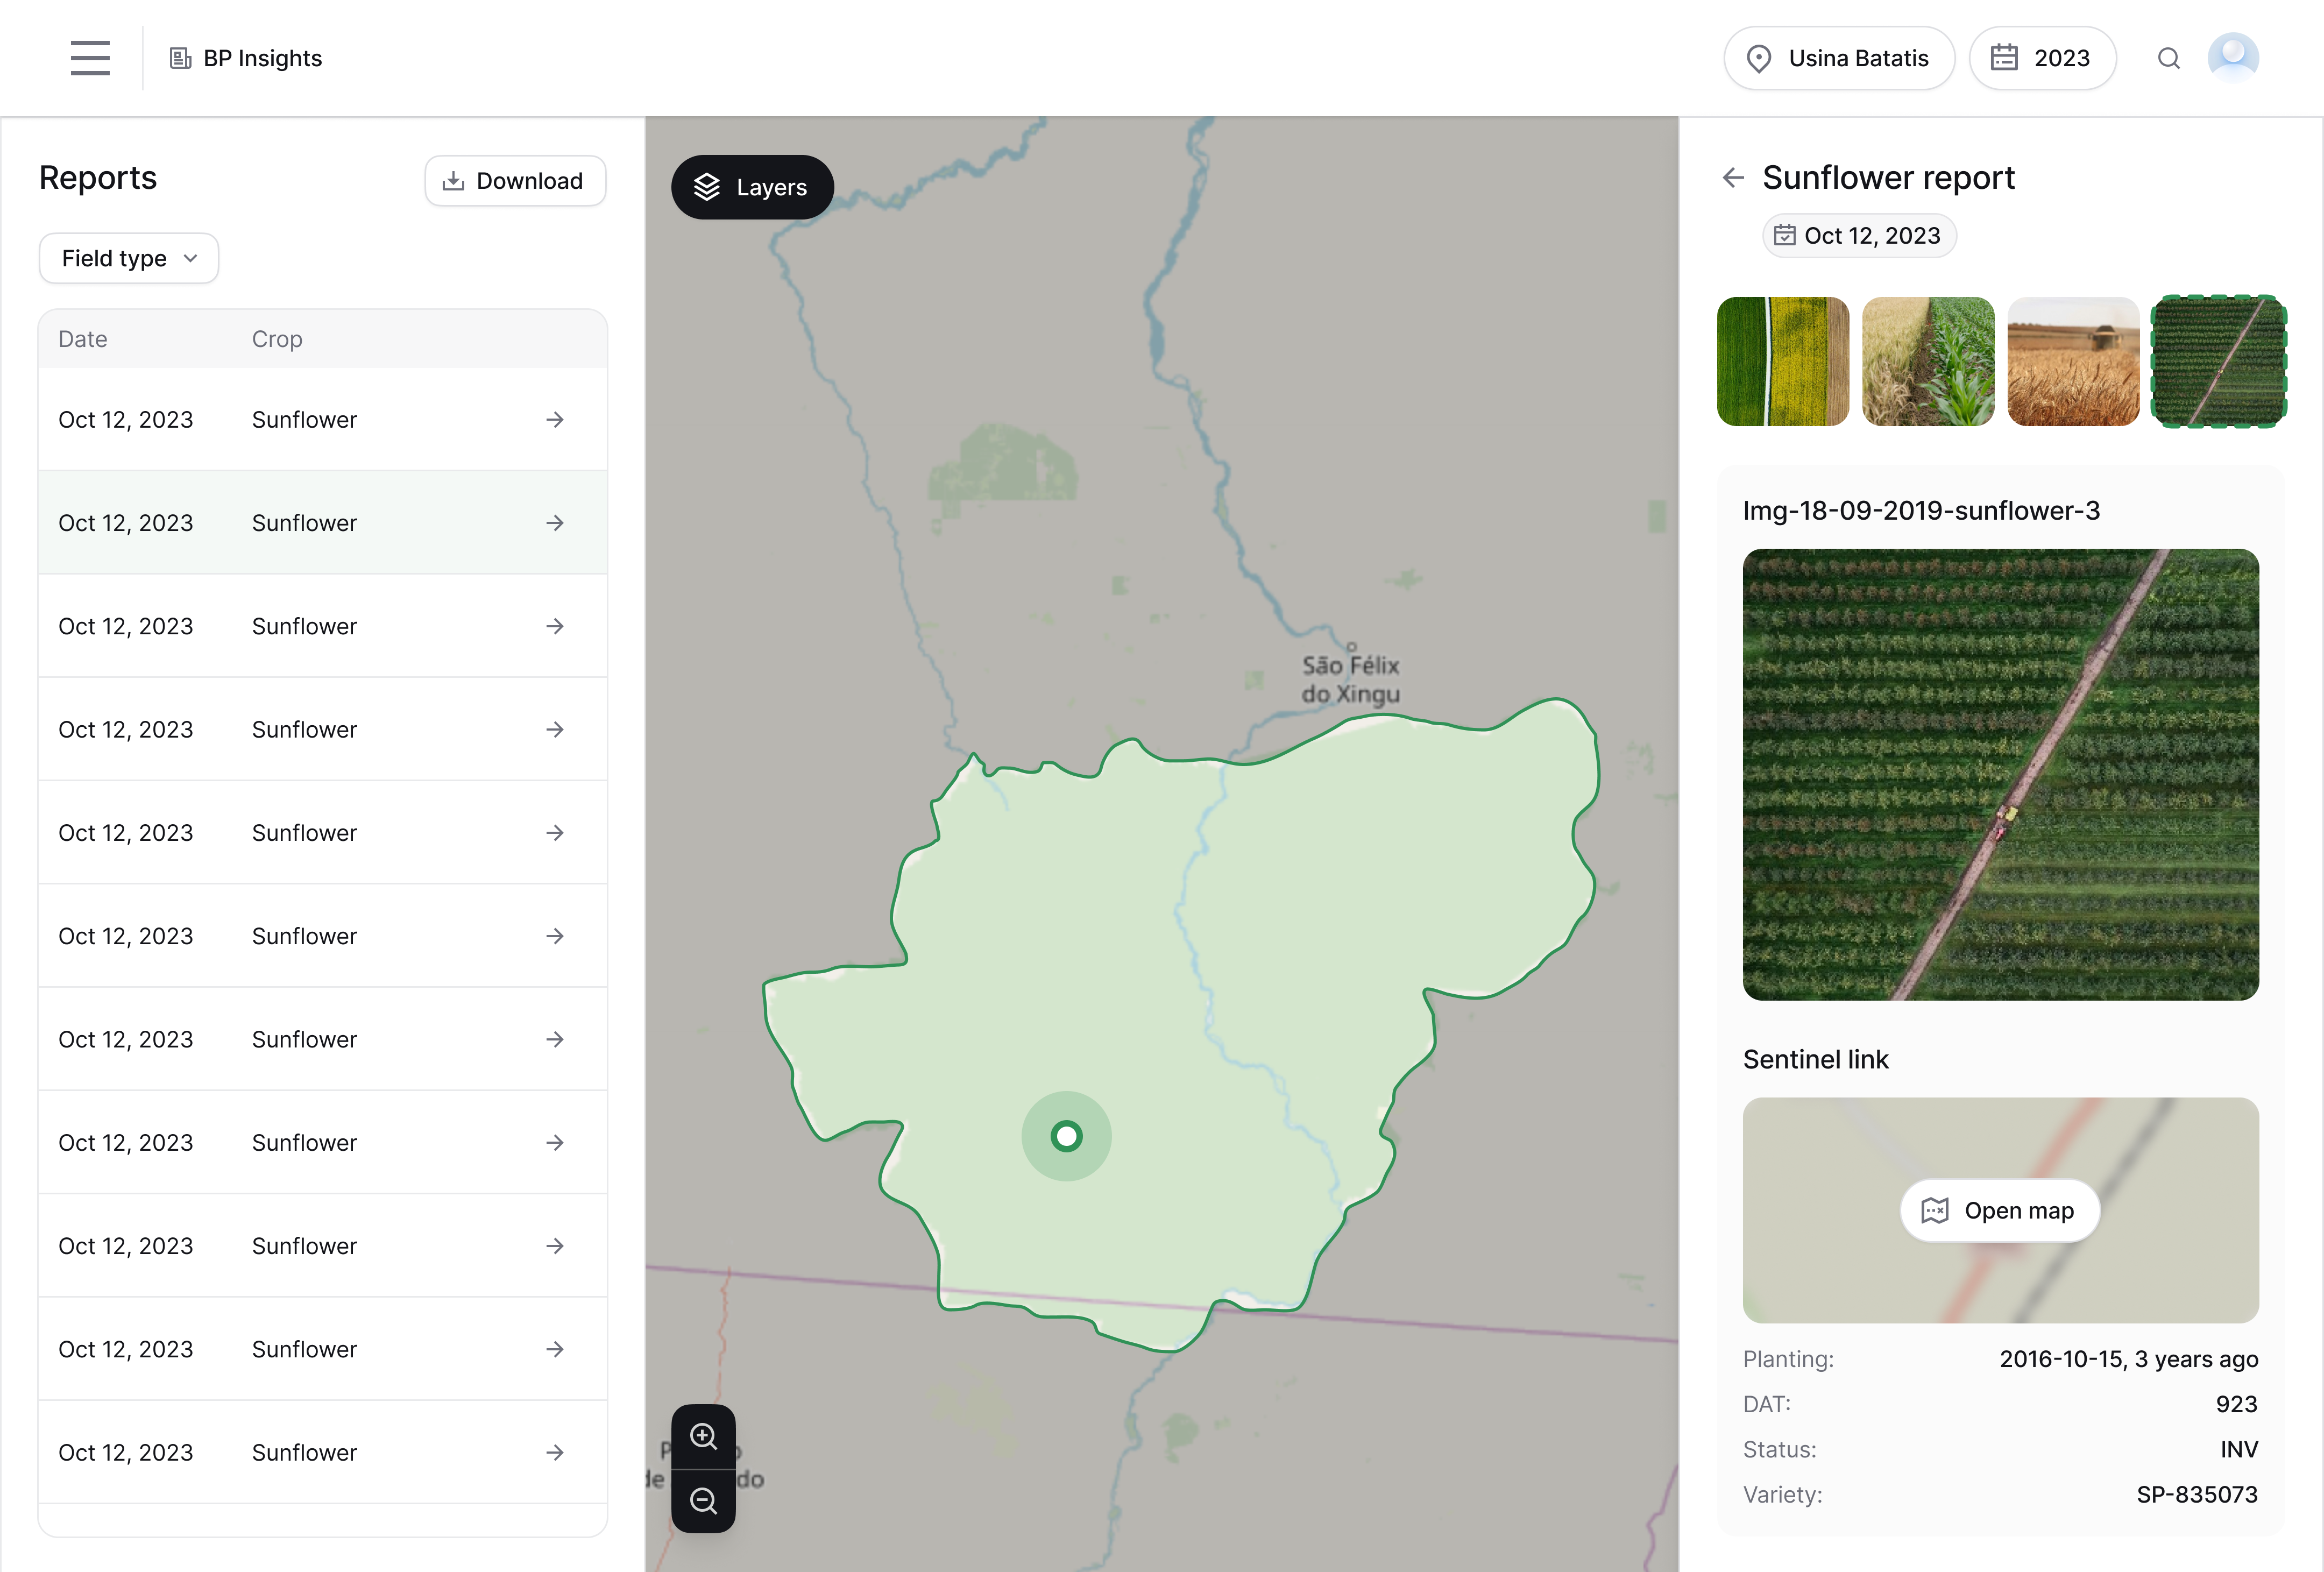The image size is (2324, 1572).
Task: Open the last Sunflower report in the list
Action: point(555,1452)
